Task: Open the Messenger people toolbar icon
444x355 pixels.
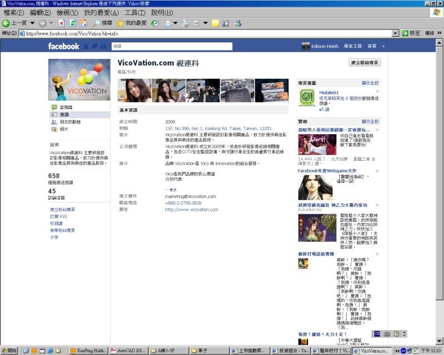Action: coord(238,23)
